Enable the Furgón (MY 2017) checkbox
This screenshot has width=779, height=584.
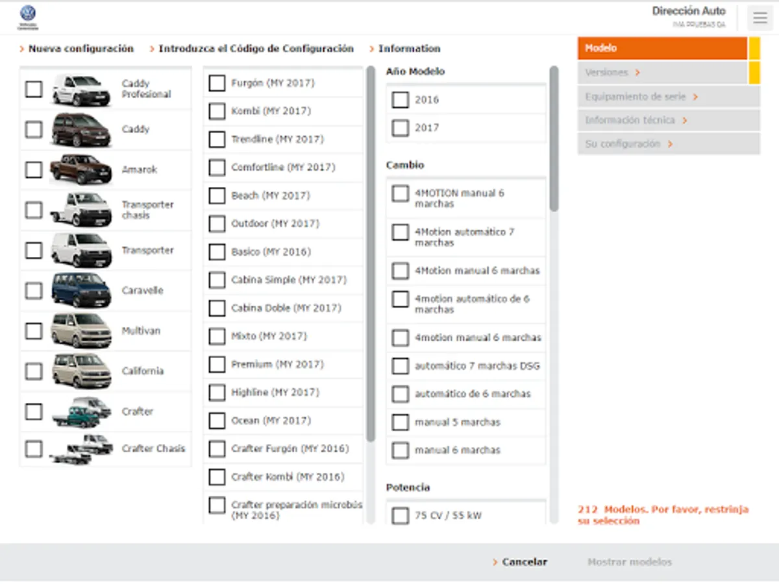(217, 83)
